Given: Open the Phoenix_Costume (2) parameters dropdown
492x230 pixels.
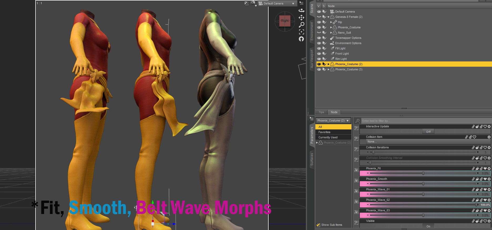Looking at the screenshot, I should tap(333, 121).
